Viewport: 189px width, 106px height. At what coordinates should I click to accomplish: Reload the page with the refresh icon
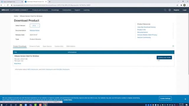pos(8,5)
